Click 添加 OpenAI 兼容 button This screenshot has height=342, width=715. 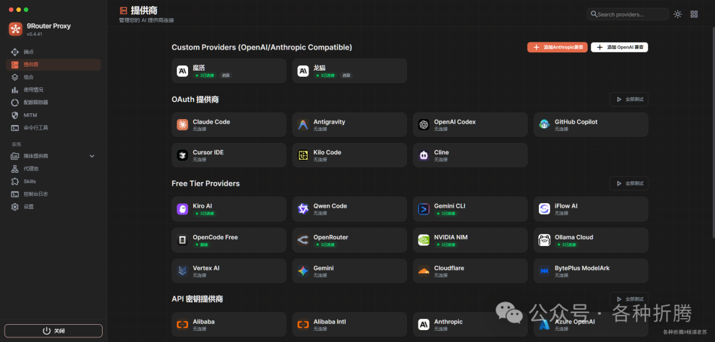[x=619, y=48]
